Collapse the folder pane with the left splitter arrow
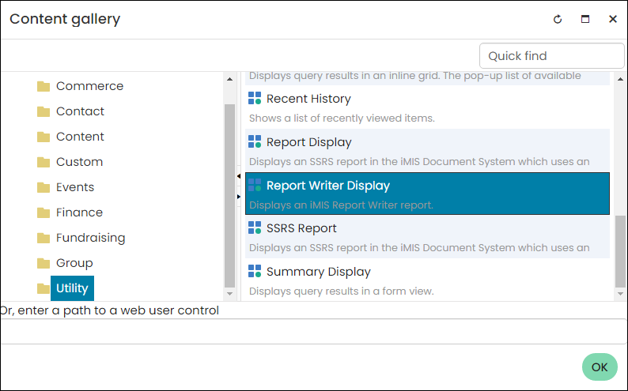628x391 pixels. point(239,176)
